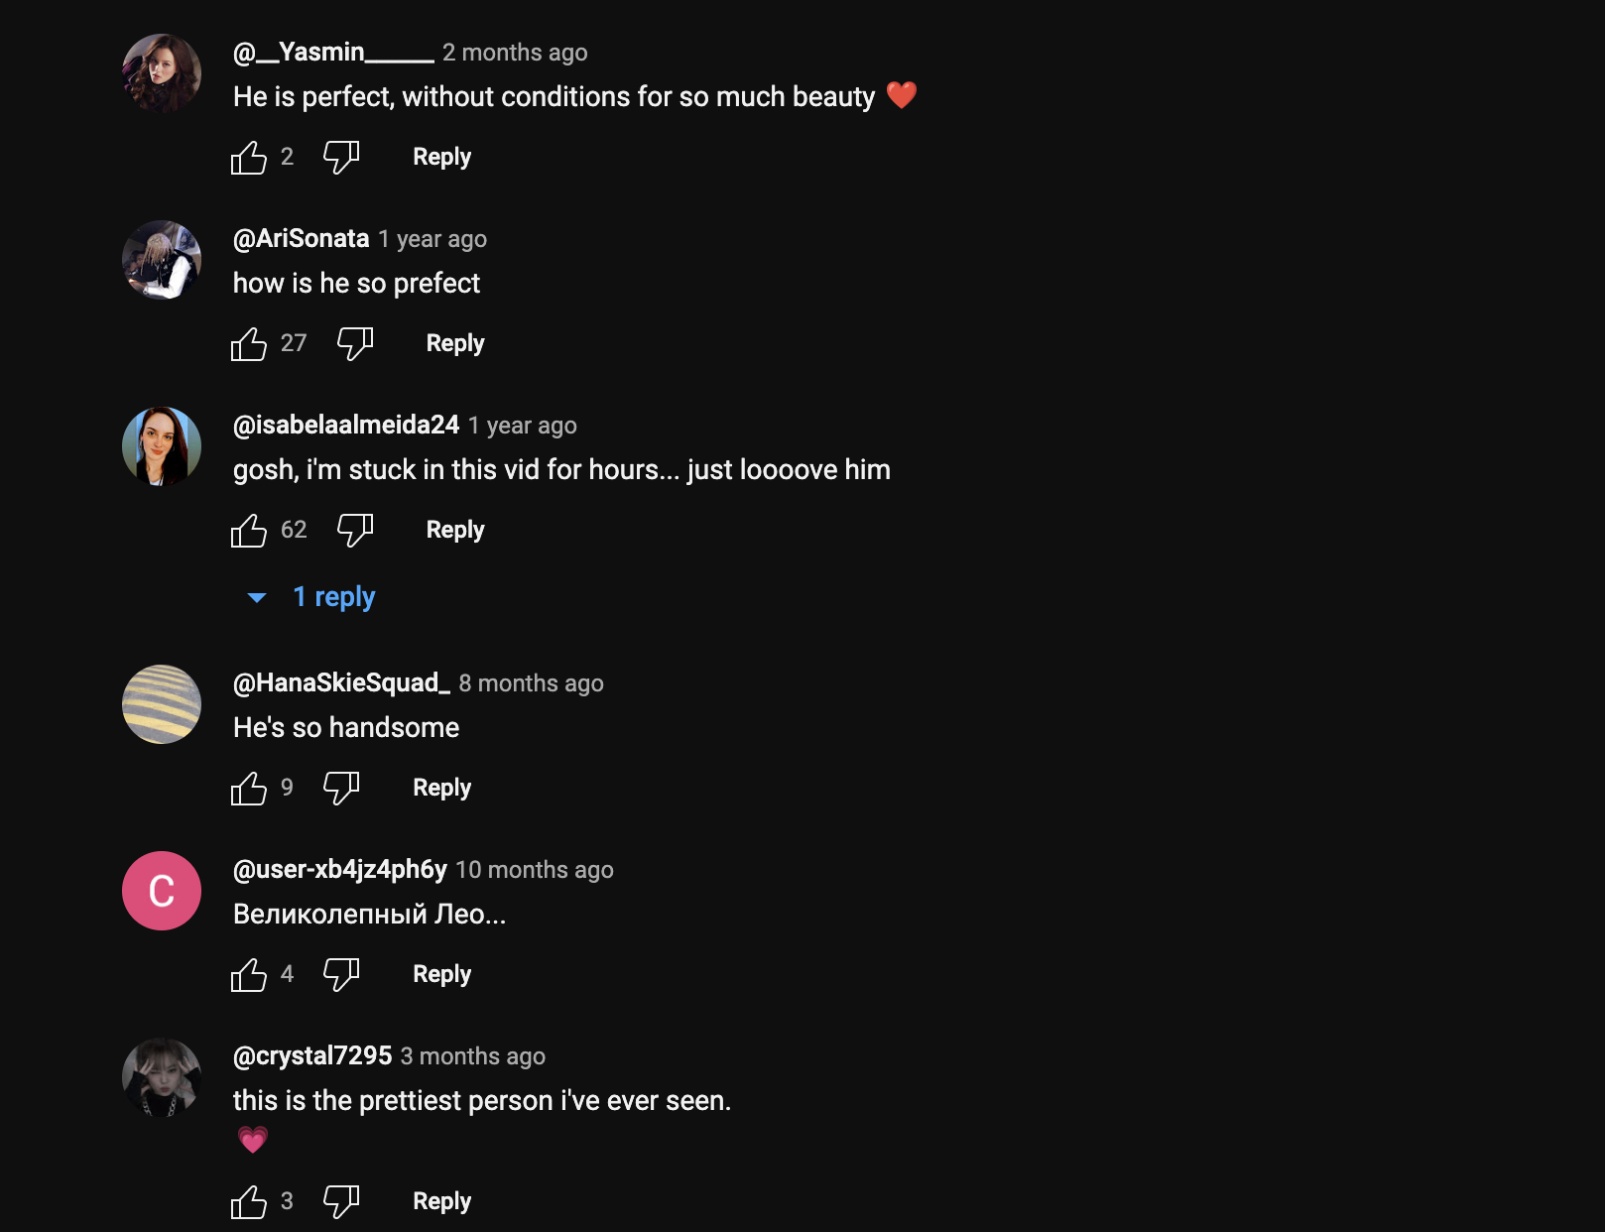The width and height of the screenshot is (1605, 1232).
Task: Like @isabelaalmeida24's comment with 62 likes
Action: (x=250, y=529)
